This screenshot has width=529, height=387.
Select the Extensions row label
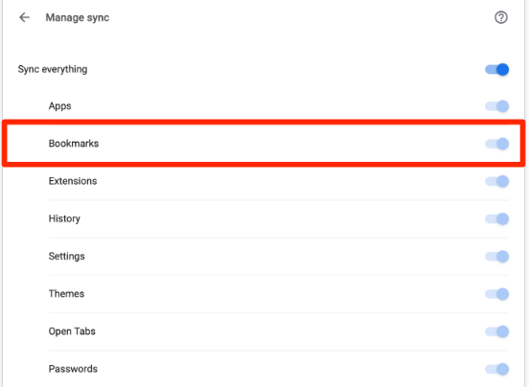[73, 181]
